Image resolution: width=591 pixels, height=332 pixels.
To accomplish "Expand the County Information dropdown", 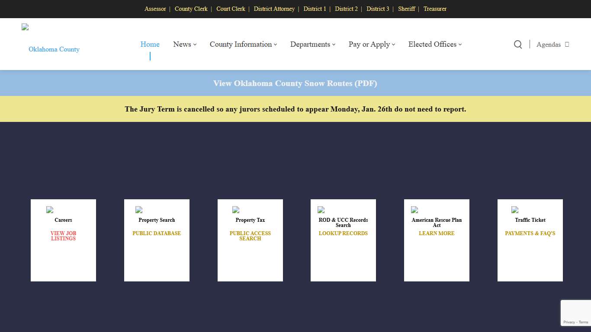I will (x=243, y=44).
